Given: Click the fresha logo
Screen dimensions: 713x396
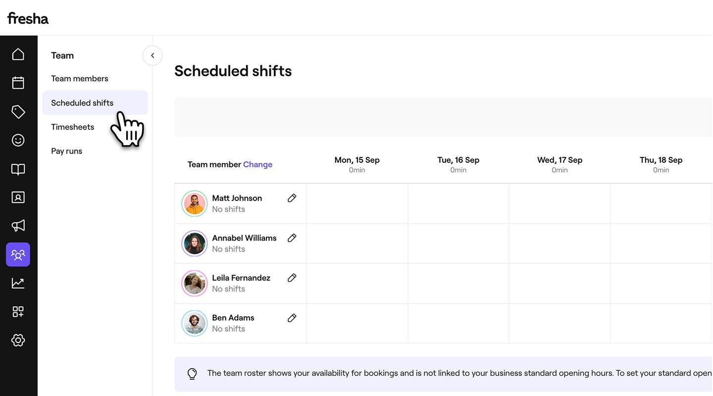Looking at the screenshot, I should (28, 18).
